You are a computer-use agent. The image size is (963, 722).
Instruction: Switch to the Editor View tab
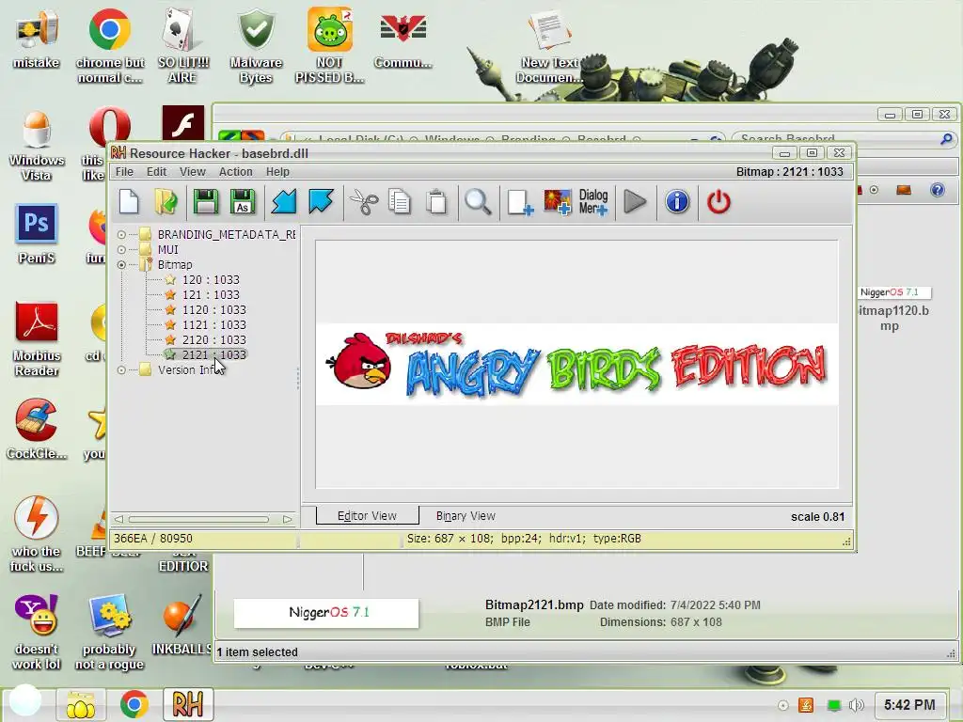coord(368,516)
